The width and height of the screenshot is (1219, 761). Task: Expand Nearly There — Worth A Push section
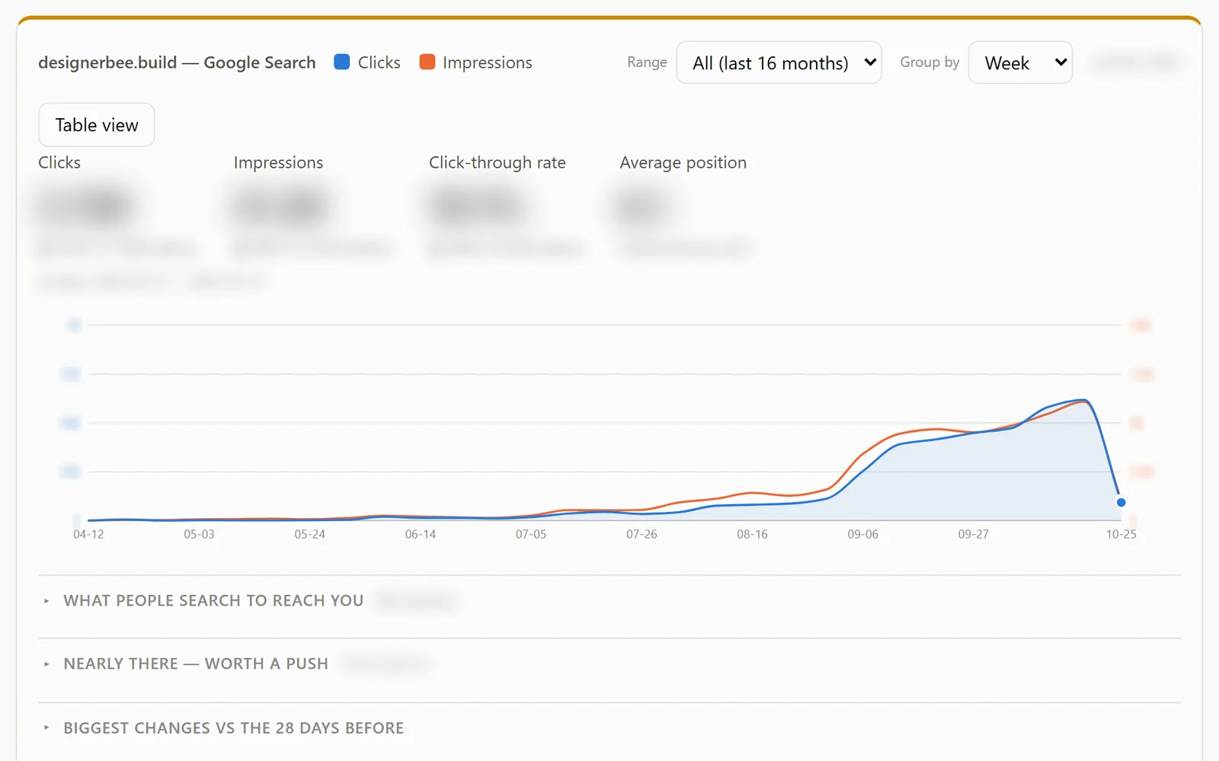click(x=196, y=663)
